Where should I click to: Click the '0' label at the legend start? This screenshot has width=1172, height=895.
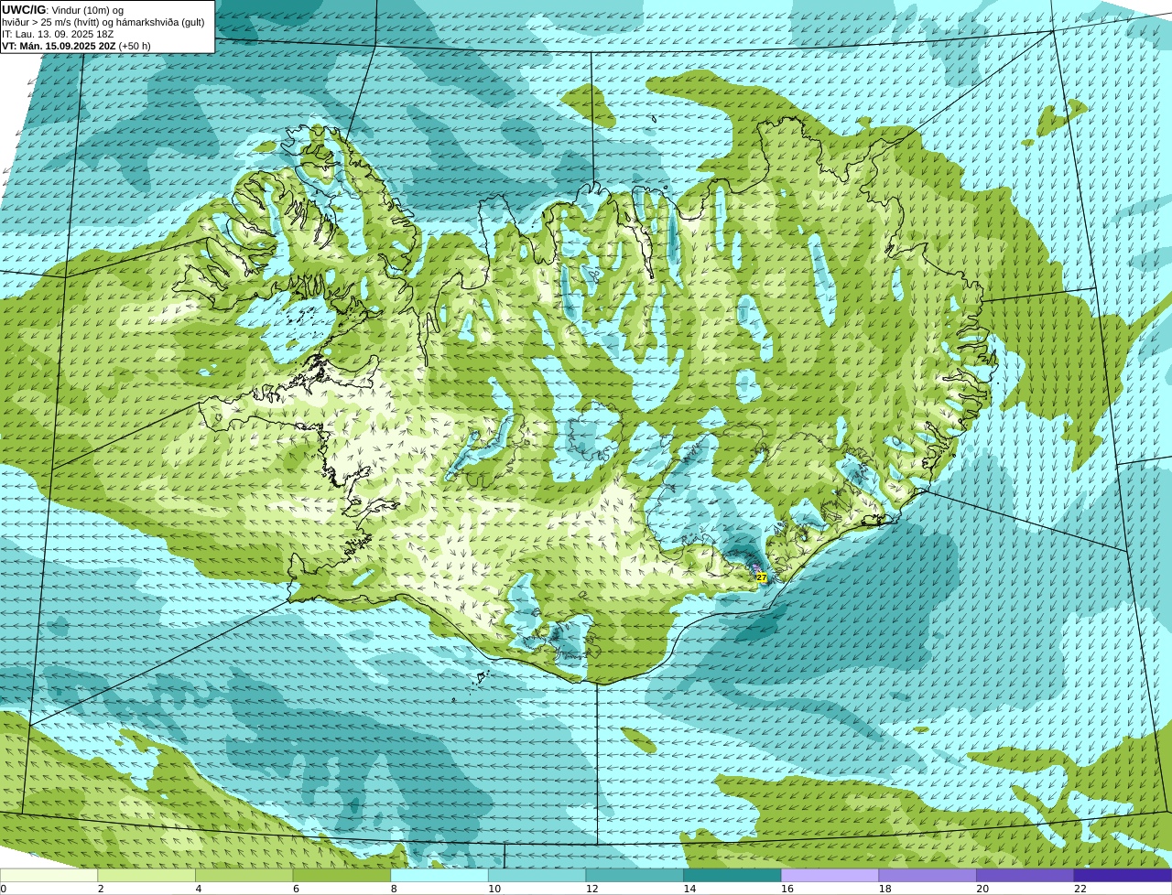(x=4, y=889)
